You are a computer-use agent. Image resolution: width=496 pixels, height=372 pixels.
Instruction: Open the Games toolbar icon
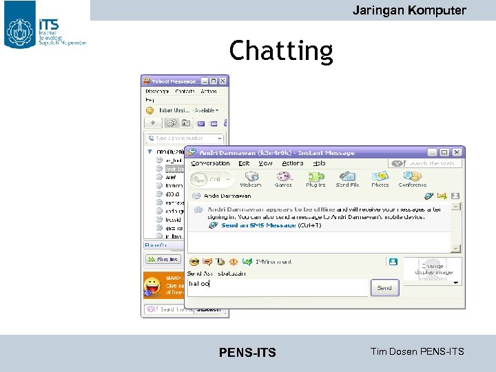tap(283, 179)
